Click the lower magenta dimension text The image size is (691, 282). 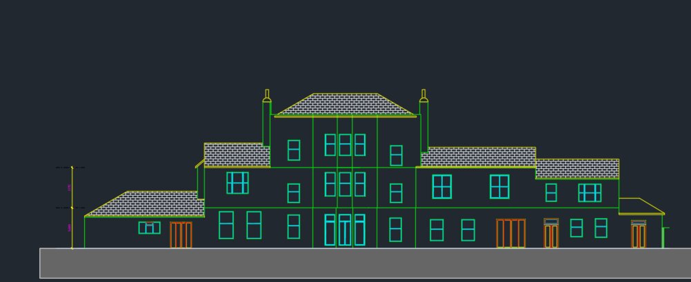(x=69, y=228)
